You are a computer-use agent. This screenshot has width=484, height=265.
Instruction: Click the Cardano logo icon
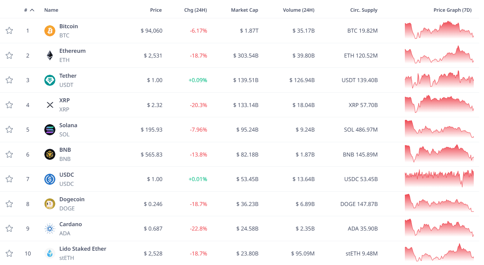coord(49,229)
